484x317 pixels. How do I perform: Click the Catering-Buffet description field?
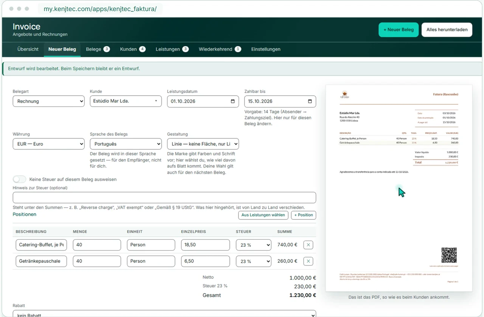click(41, 245)
